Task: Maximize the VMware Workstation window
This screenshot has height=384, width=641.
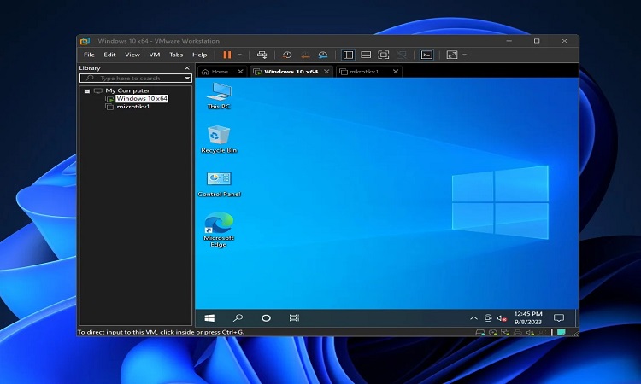Action: [x=537, y=41]
